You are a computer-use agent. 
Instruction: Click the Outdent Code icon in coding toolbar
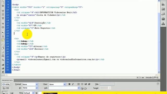tap(3, 68)
